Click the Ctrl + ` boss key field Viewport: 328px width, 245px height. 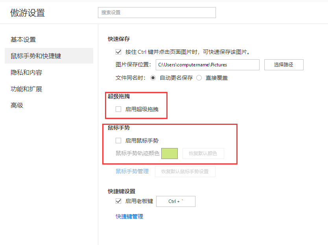click(x=176, y=201)
